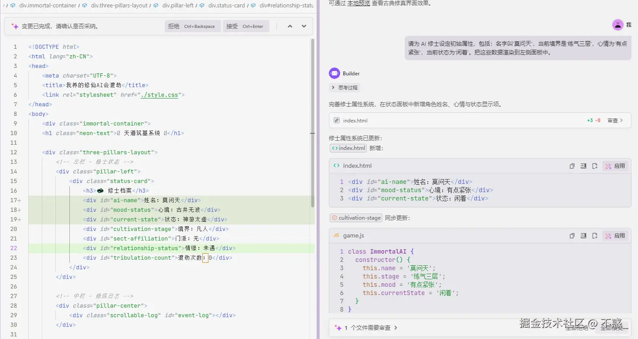Viewport: 638px width, 339px height.
Task: Click the Builder agent name label
Action: point(351,74)
